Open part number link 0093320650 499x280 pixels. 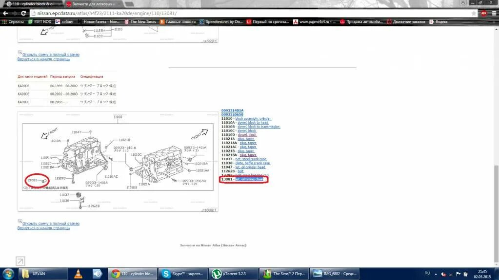pyautogui.click(x=232, y=114)
